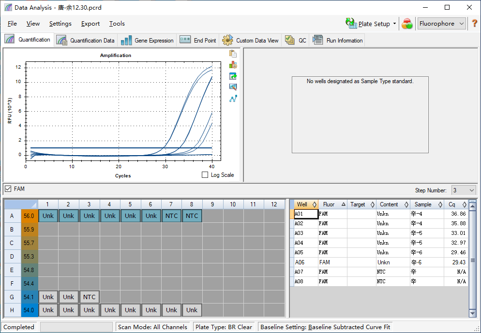Sort by Content column header
Viewport: 481px width, 333px height.
click(393, 204)
